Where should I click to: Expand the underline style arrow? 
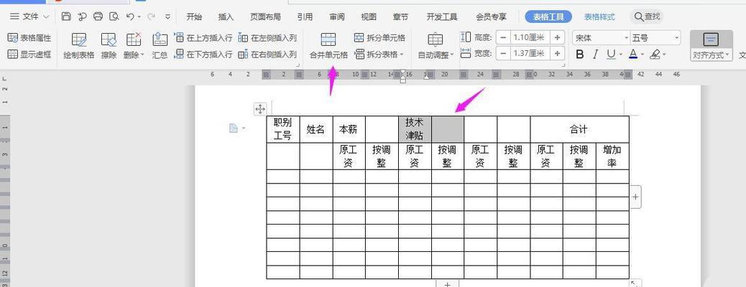[x=620, y=55]
